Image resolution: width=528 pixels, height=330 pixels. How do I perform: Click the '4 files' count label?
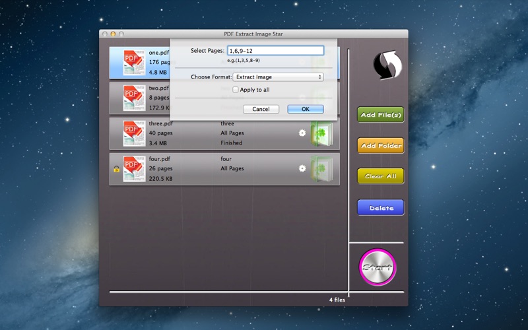[x=337, y=300]
